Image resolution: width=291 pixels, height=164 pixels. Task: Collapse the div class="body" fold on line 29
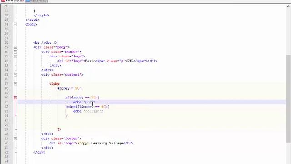point(15,47)
